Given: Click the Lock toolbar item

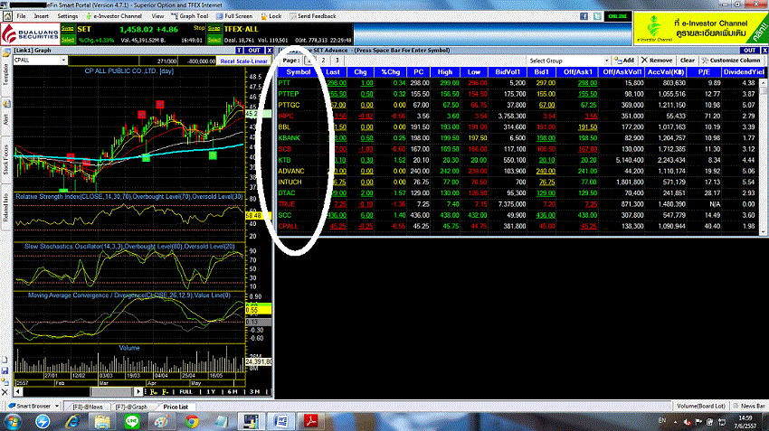Looking at the screenshot, I should pyautogui.click(x=271, y=16).
